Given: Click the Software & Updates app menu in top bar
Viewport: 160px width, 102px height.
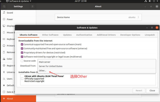Looking at the screenshot, I should 19,1.
